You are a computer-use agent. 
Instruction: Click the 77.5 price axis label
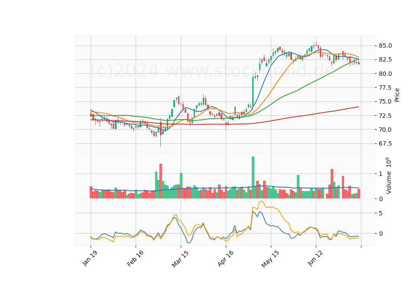[385, 88]
